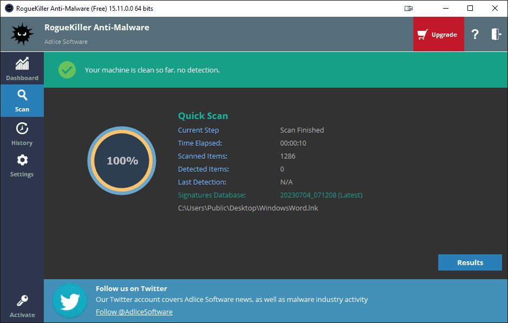Image resolution: width=508 pixels, height=323 pixels.
Task: Click the green checkmark status icon
Action: 67,70
